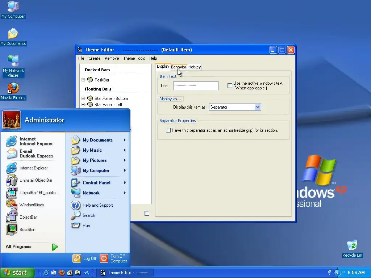The height and width of the screenshot is (278, 371).
Task: Click Firefox quick launch icon
Action: click(62, 273)
